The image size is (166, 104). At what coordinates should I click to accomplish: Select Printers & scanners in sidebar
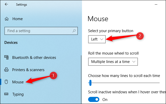pos(28,70)
